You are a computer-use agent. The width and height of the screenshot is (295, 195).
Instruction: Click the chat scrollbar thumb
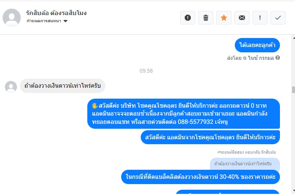pyautogui.click(x=293, y=90)
